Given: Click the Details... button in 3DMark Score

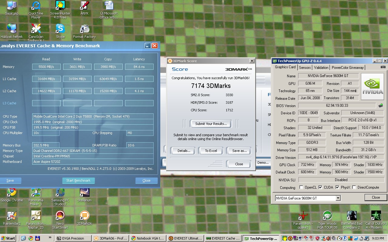Looking at the screenshot, I should [x=183, y=151].
